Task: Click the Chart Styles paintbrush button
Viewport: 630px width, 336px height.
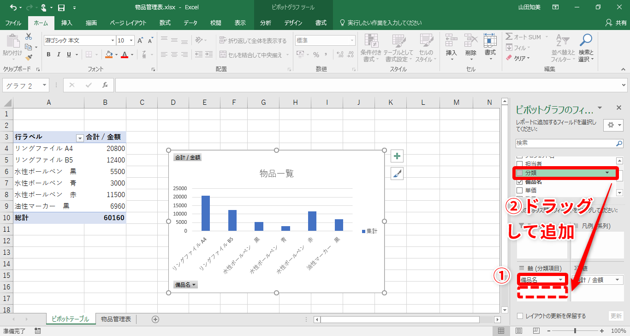Action: pos(397,174)
